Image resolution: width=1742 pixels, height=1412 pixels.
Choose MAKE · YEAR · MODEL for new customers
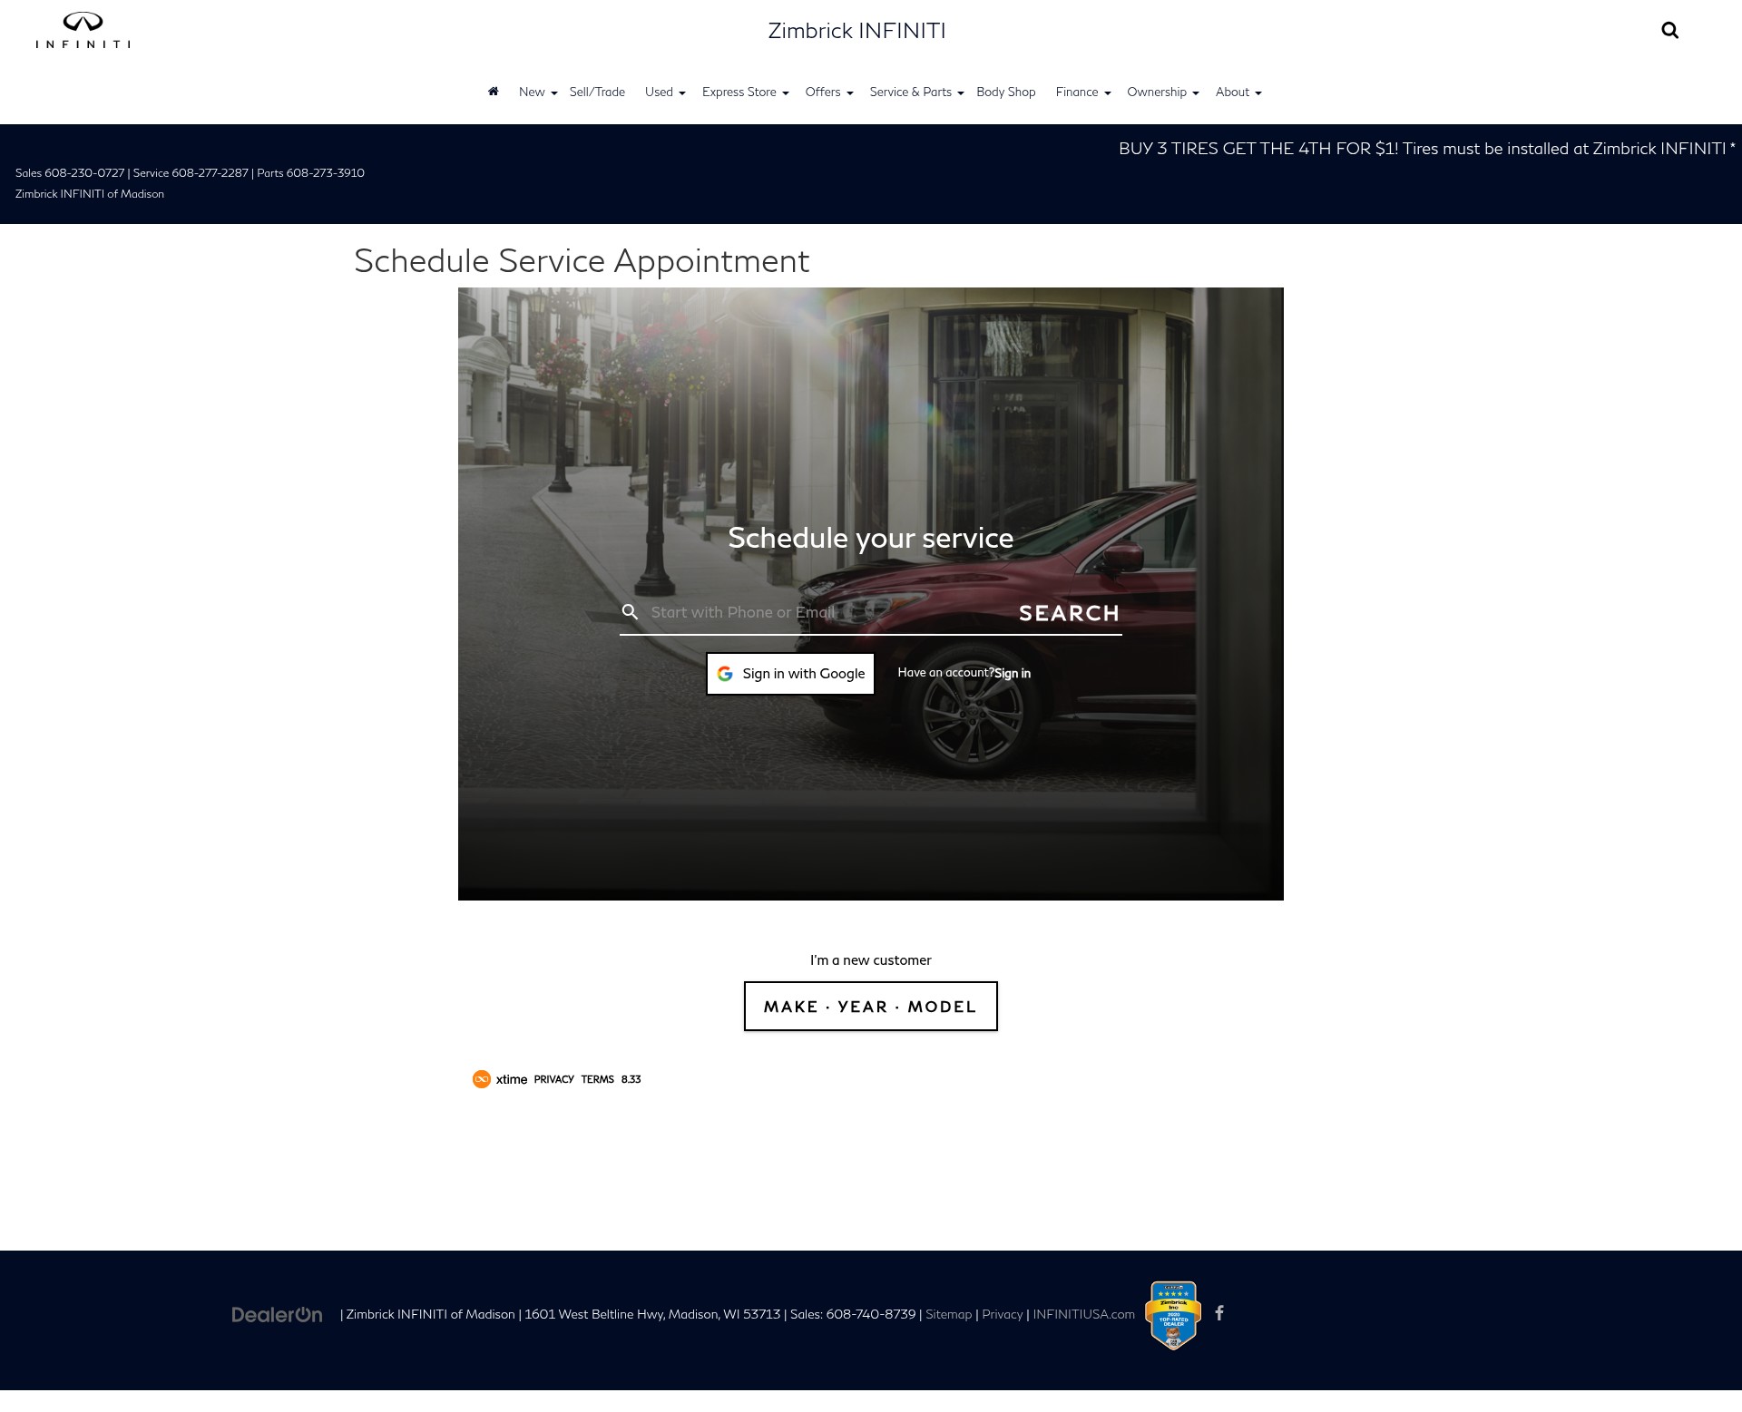pos(870,1007)
